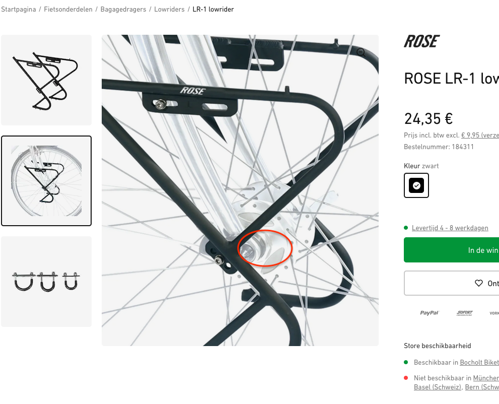Select the first thumbnail of the lowrider rack
Viewport: 499px width, 404px height.
point(46,80)
